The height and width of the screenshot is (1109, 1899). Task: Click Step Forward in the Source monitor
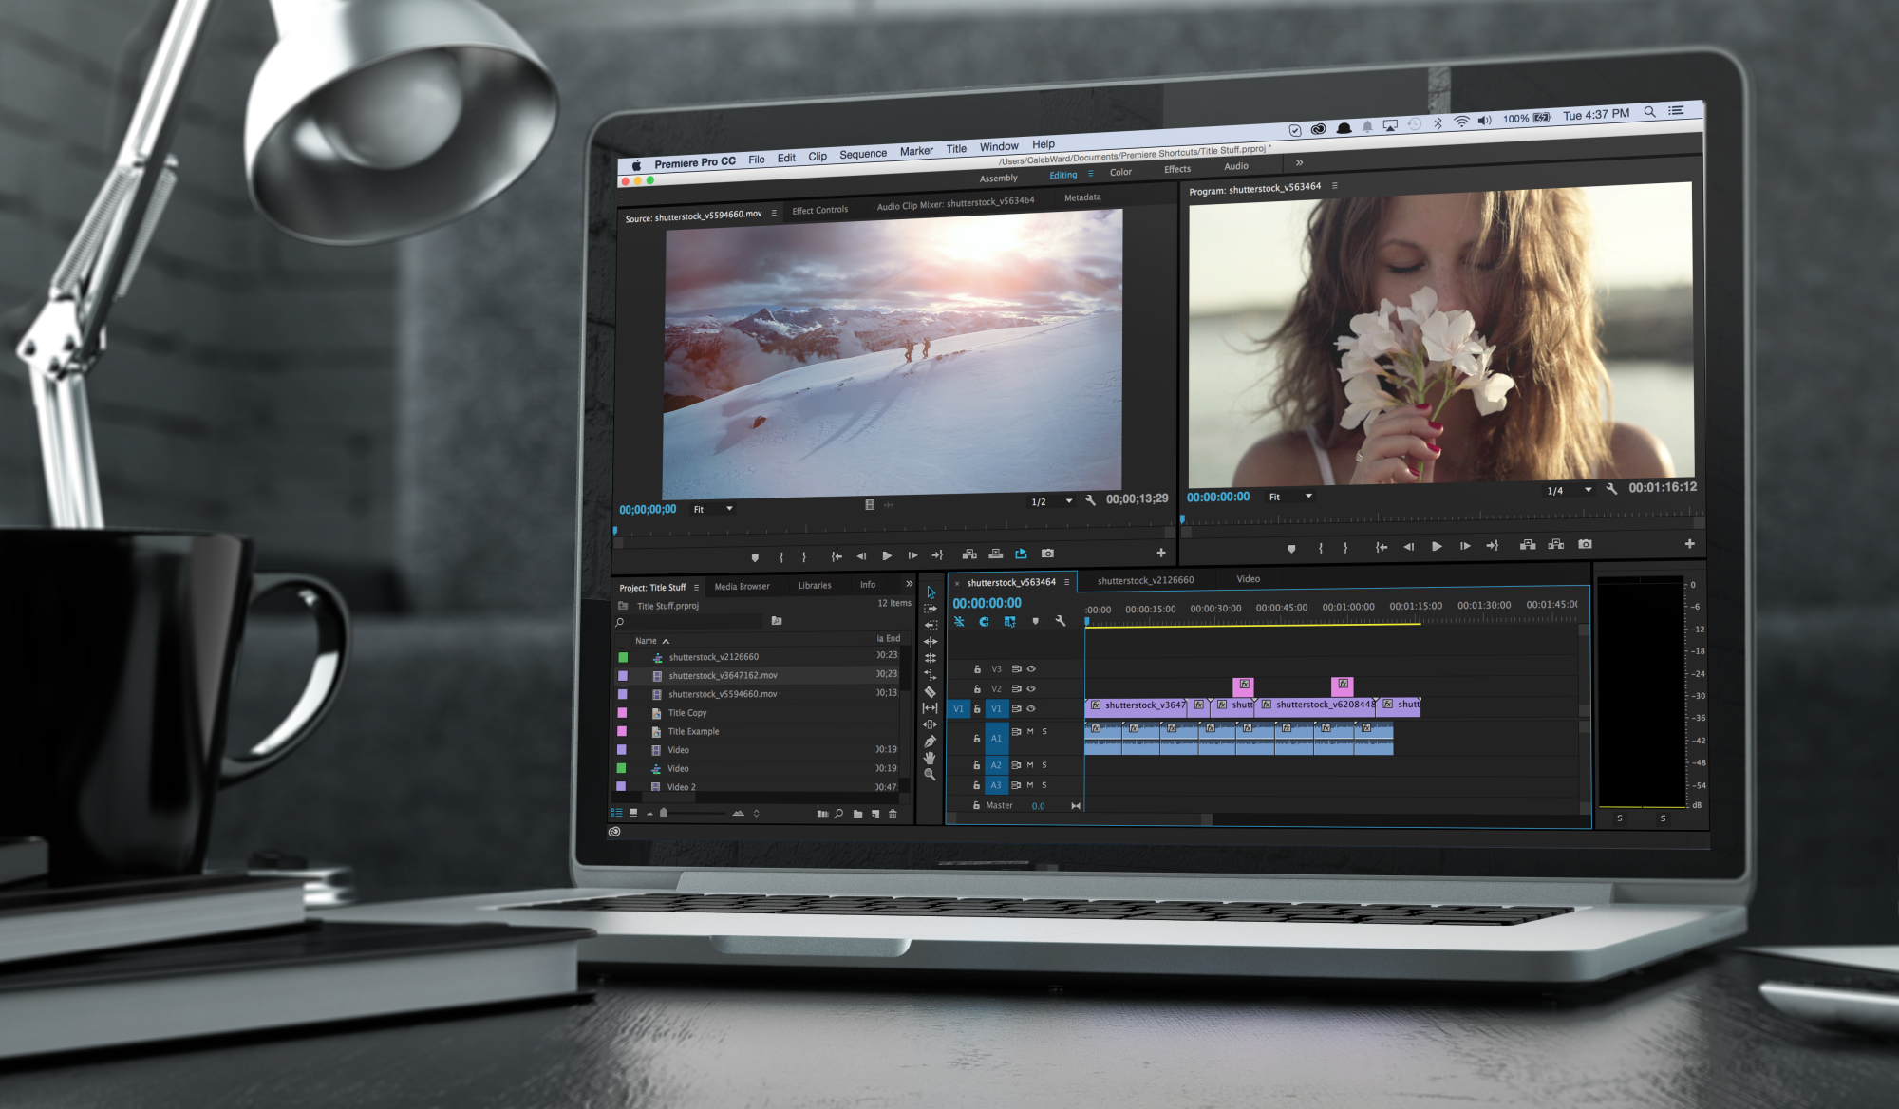[x=912, y=555]
